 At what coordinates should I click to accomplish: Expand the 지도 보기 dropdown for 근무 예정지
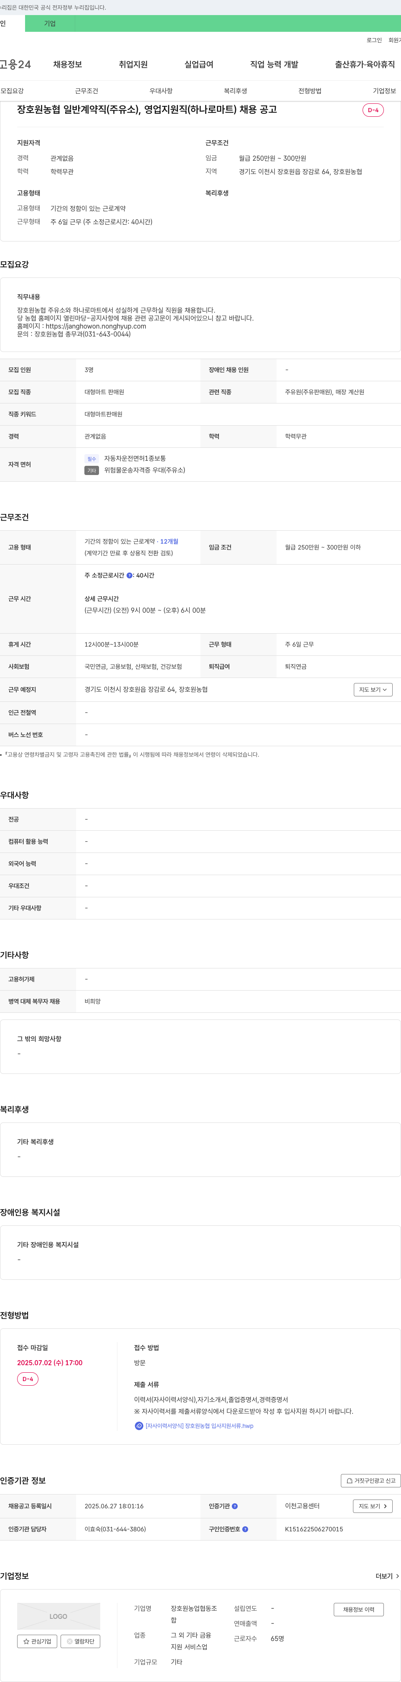pyautogui.click(x=373, y=690)
